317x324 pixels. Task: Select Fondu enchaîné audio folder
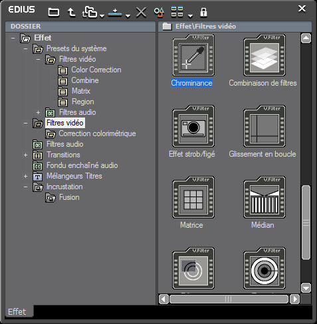pyautogui.click(x=82, y=165)
